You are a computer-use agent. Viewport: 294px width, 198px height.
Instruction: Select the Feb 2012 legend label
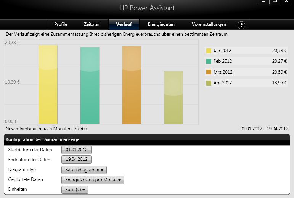click(223, 61)
